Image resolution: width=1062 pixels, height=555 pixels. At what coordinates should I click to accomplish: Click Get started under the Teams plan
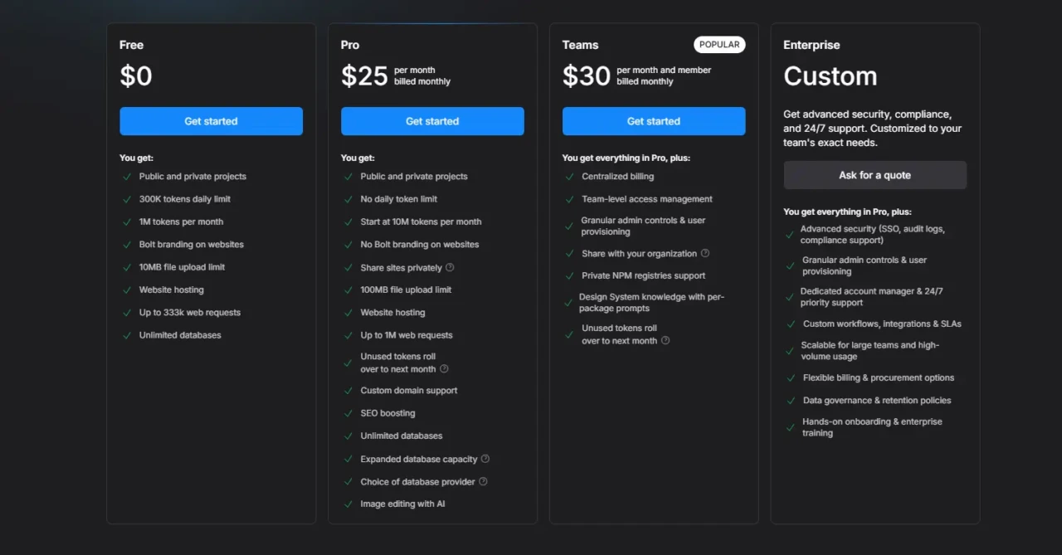point(654,121)
